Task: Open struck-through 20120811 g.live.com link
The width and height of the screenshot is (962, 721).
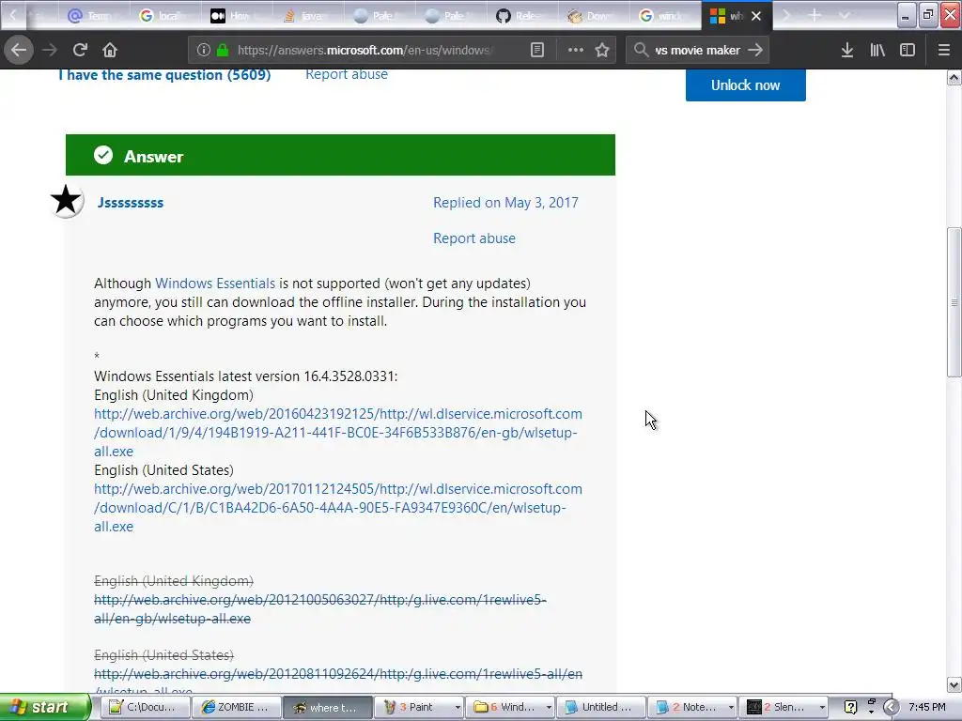Action: click(338, 681)
